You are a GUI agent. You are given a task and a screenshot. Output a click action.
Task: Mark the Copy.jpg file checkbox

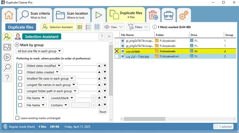[117, 56]
